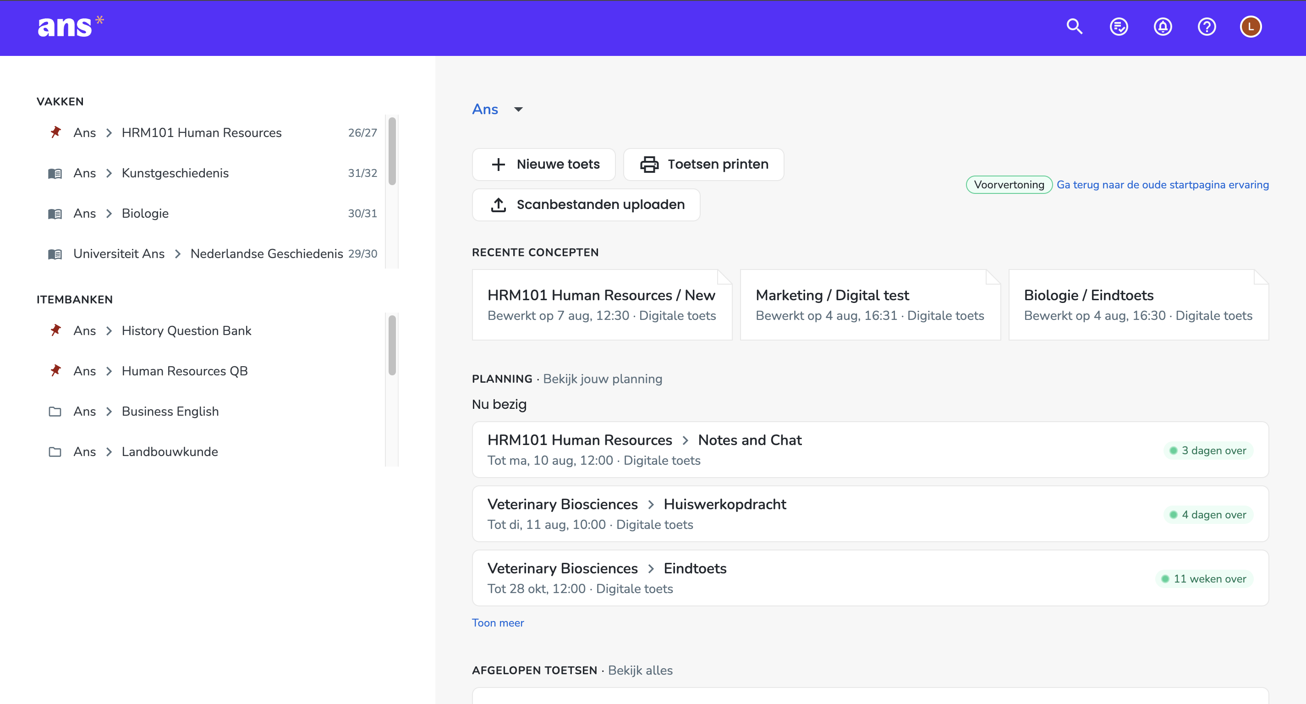Open HRM101 Human Resources / New concept card
Screen dimensions: 1306x704
coord(602,305)
